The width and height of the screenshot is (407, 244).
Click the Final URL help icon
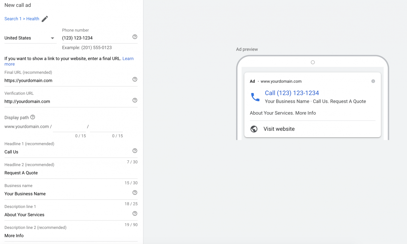coord(135,79)
